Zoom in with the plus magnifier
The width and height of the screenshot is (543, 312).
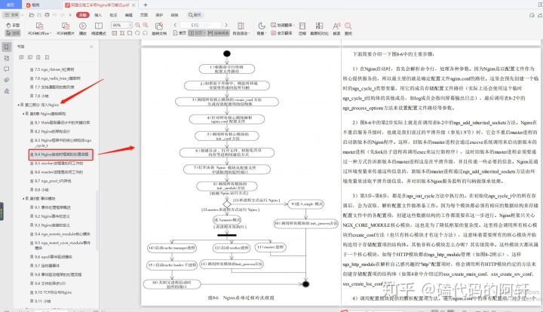click(x=146, y=25)
